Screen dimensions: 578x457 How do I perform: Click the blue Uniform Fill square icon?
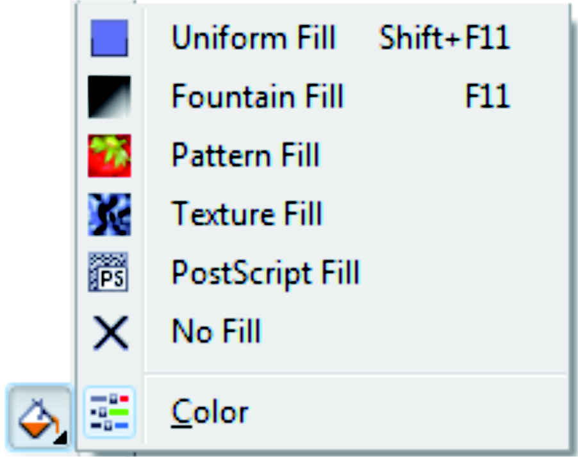click(110, 38)
